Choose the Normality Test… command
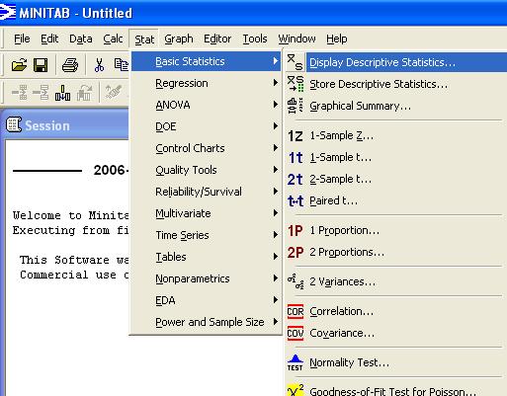The image size is (507, 396). (396, 362)
